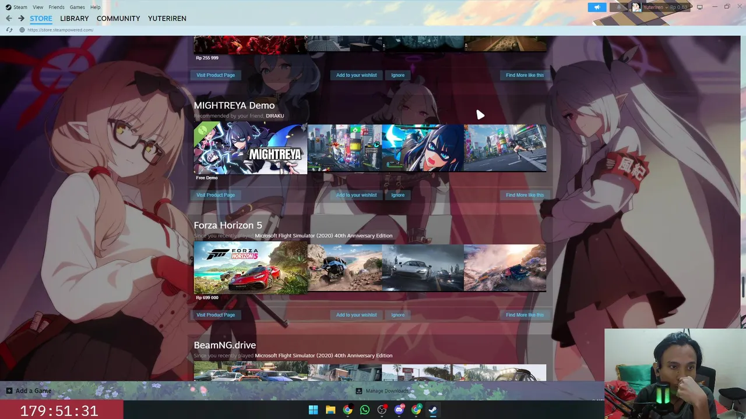Open the first Chrome taskbar icon
This screenshot has height=419, width=746.
[x=347, y=410]
